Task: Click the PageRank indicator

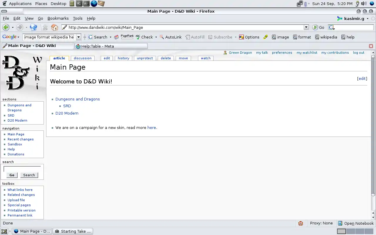Action: click(x=127, y=37)
